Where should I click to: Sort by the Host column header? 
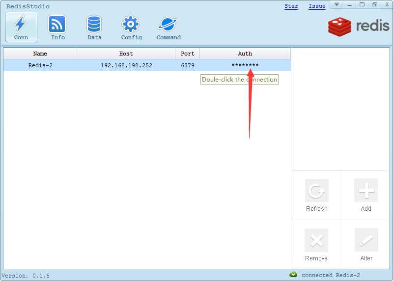126,54
